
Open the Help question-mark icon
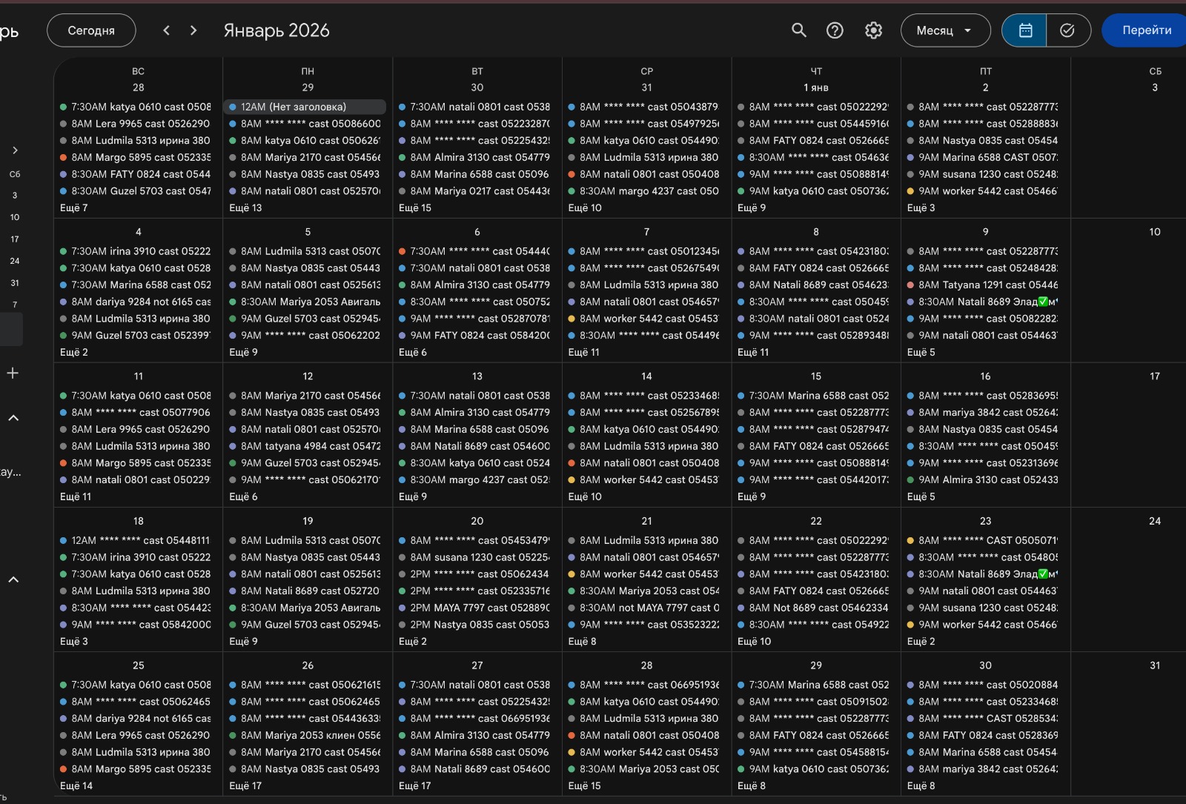point(835,30)
